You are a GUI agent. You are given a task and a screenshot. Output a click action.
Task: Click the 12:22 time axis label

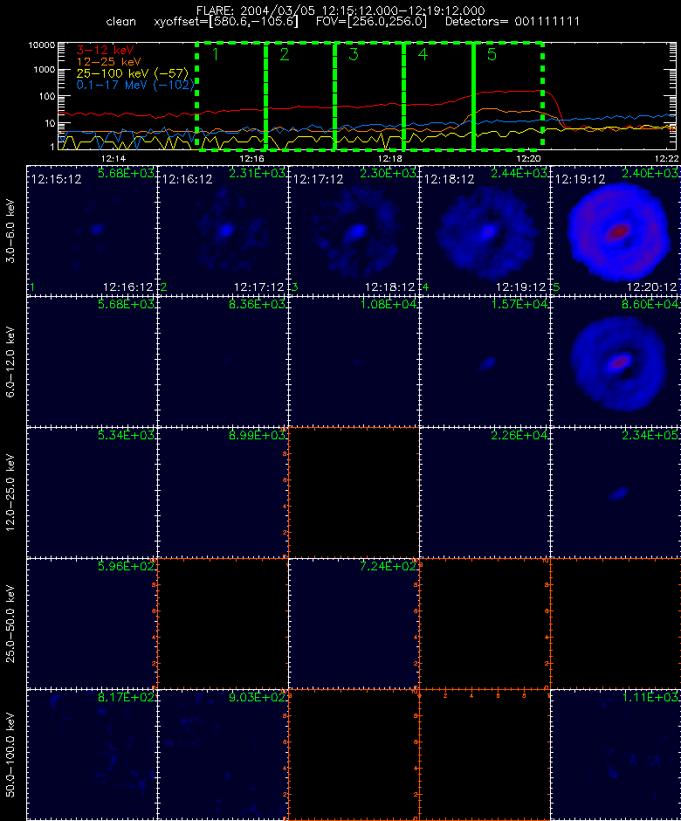[666, 159]
